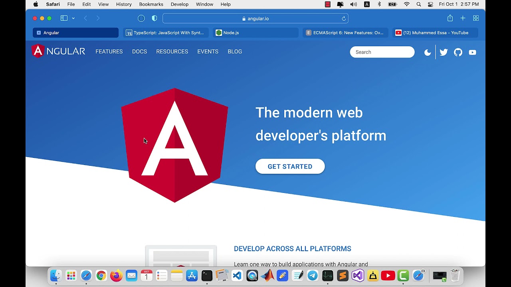The height and width of the screenshot is (287, 511).
Task: Click the Search field on angular.io
Action: coord(382,52)
